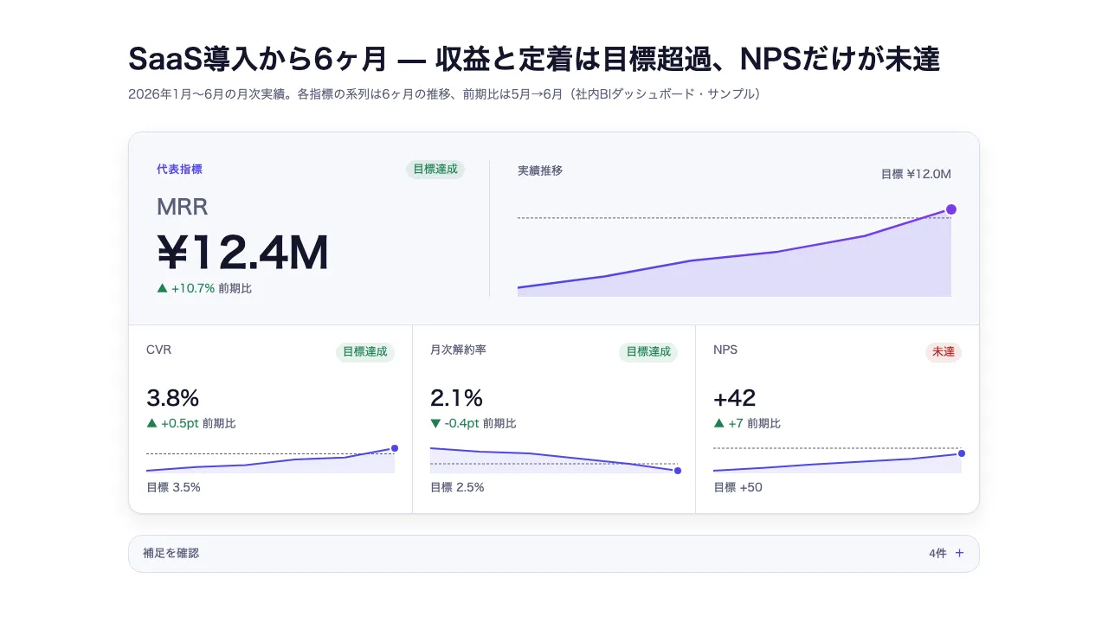Viewport: 1108px width, 623px height.
Task: Click the 目標 ¥12.0M target label
Action: pos(916,174)
